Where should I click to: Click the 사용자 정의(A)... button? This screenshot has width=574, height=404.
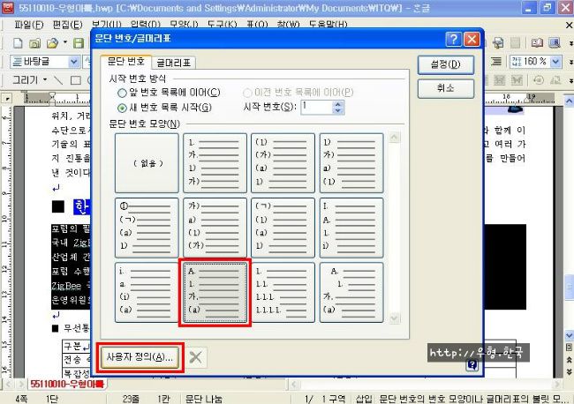tap(140, 357)
